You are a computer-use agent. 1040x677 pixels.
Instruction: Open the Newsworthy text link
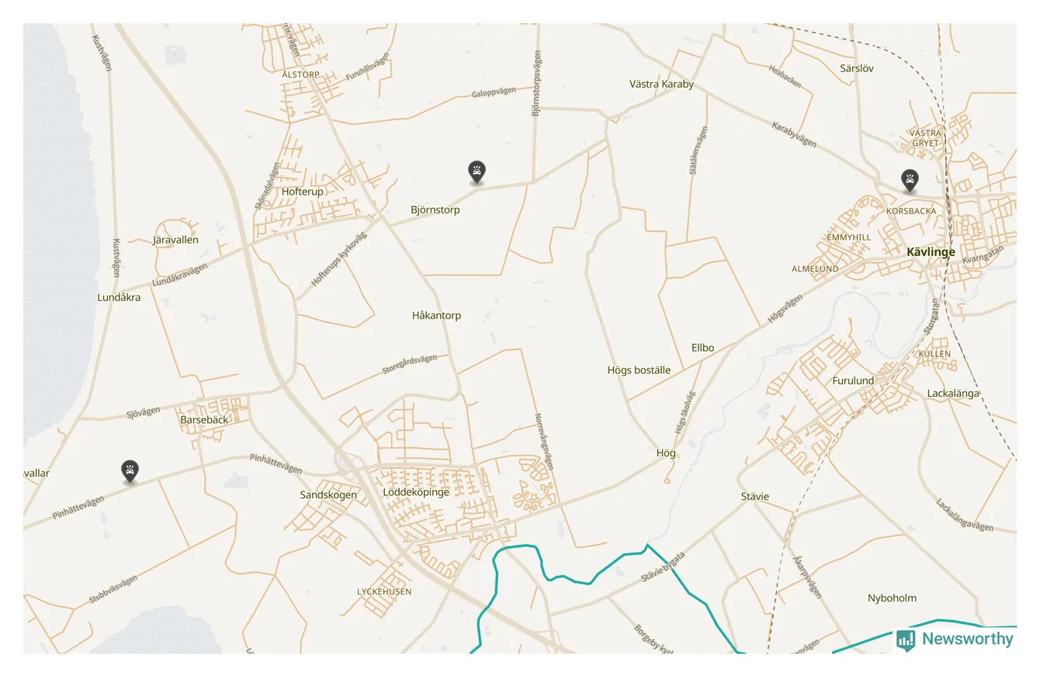click(x=967, y=639)
